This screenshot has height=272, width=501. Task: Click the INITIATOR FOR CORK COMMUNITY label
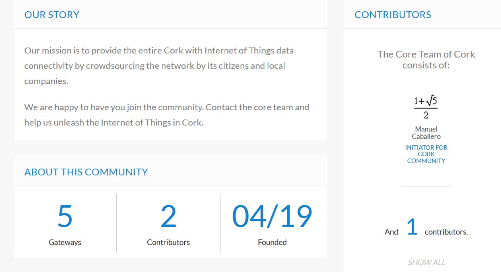click(x=426, y=154)
